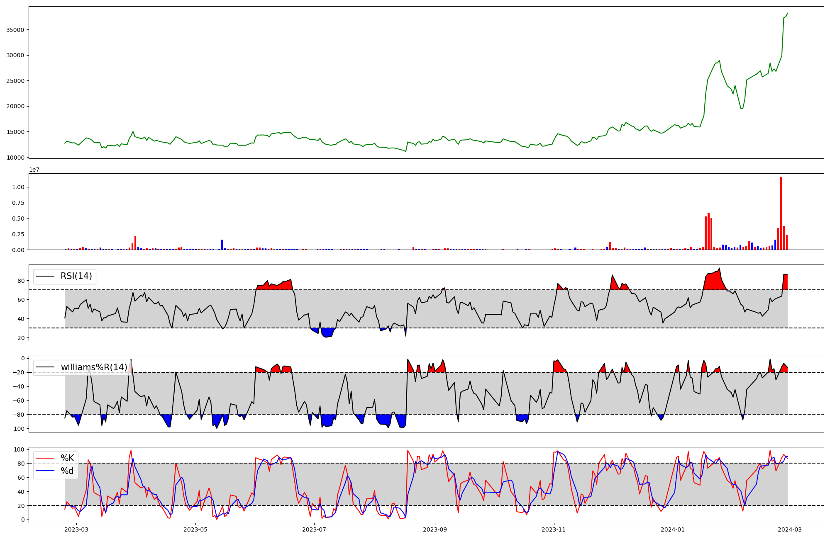Click the 80 tick on the RSI axis

click(x=22, y=281)
